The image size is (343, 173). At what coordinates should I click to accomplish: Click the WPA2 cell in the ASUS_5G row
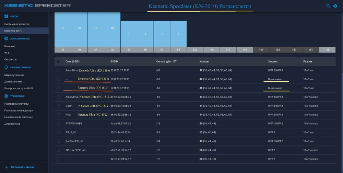tap(271, 132)
